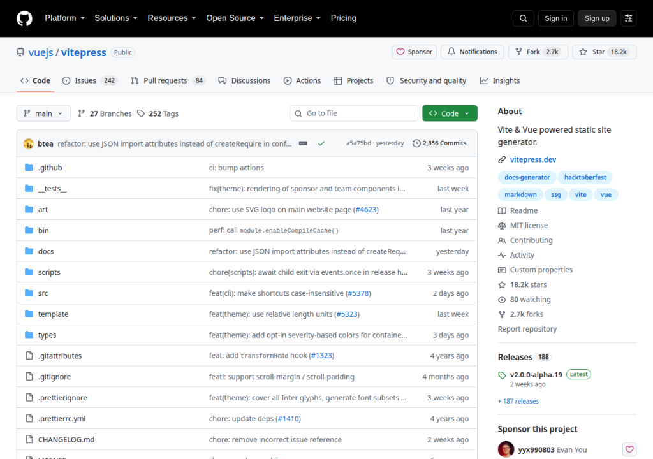Go to the GitHub homepage logo
Screen dimensions: 653x459
(x=24, y=18)
